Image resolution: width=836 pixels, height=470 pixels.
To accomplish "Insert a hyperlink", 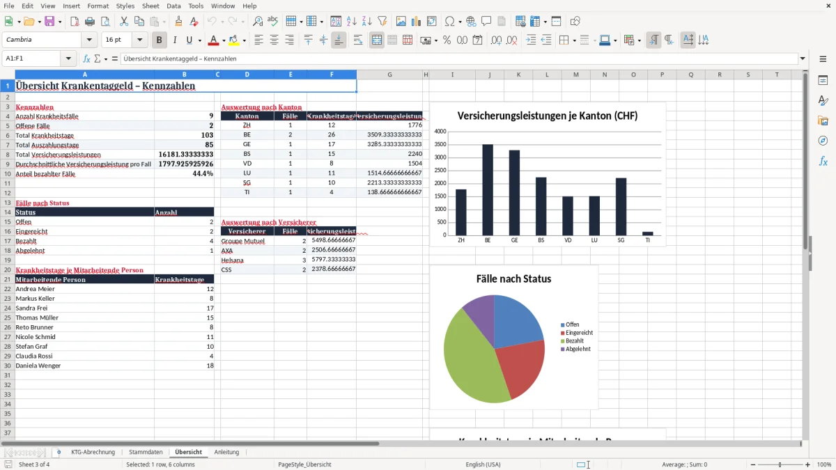I will coord(471,22).
